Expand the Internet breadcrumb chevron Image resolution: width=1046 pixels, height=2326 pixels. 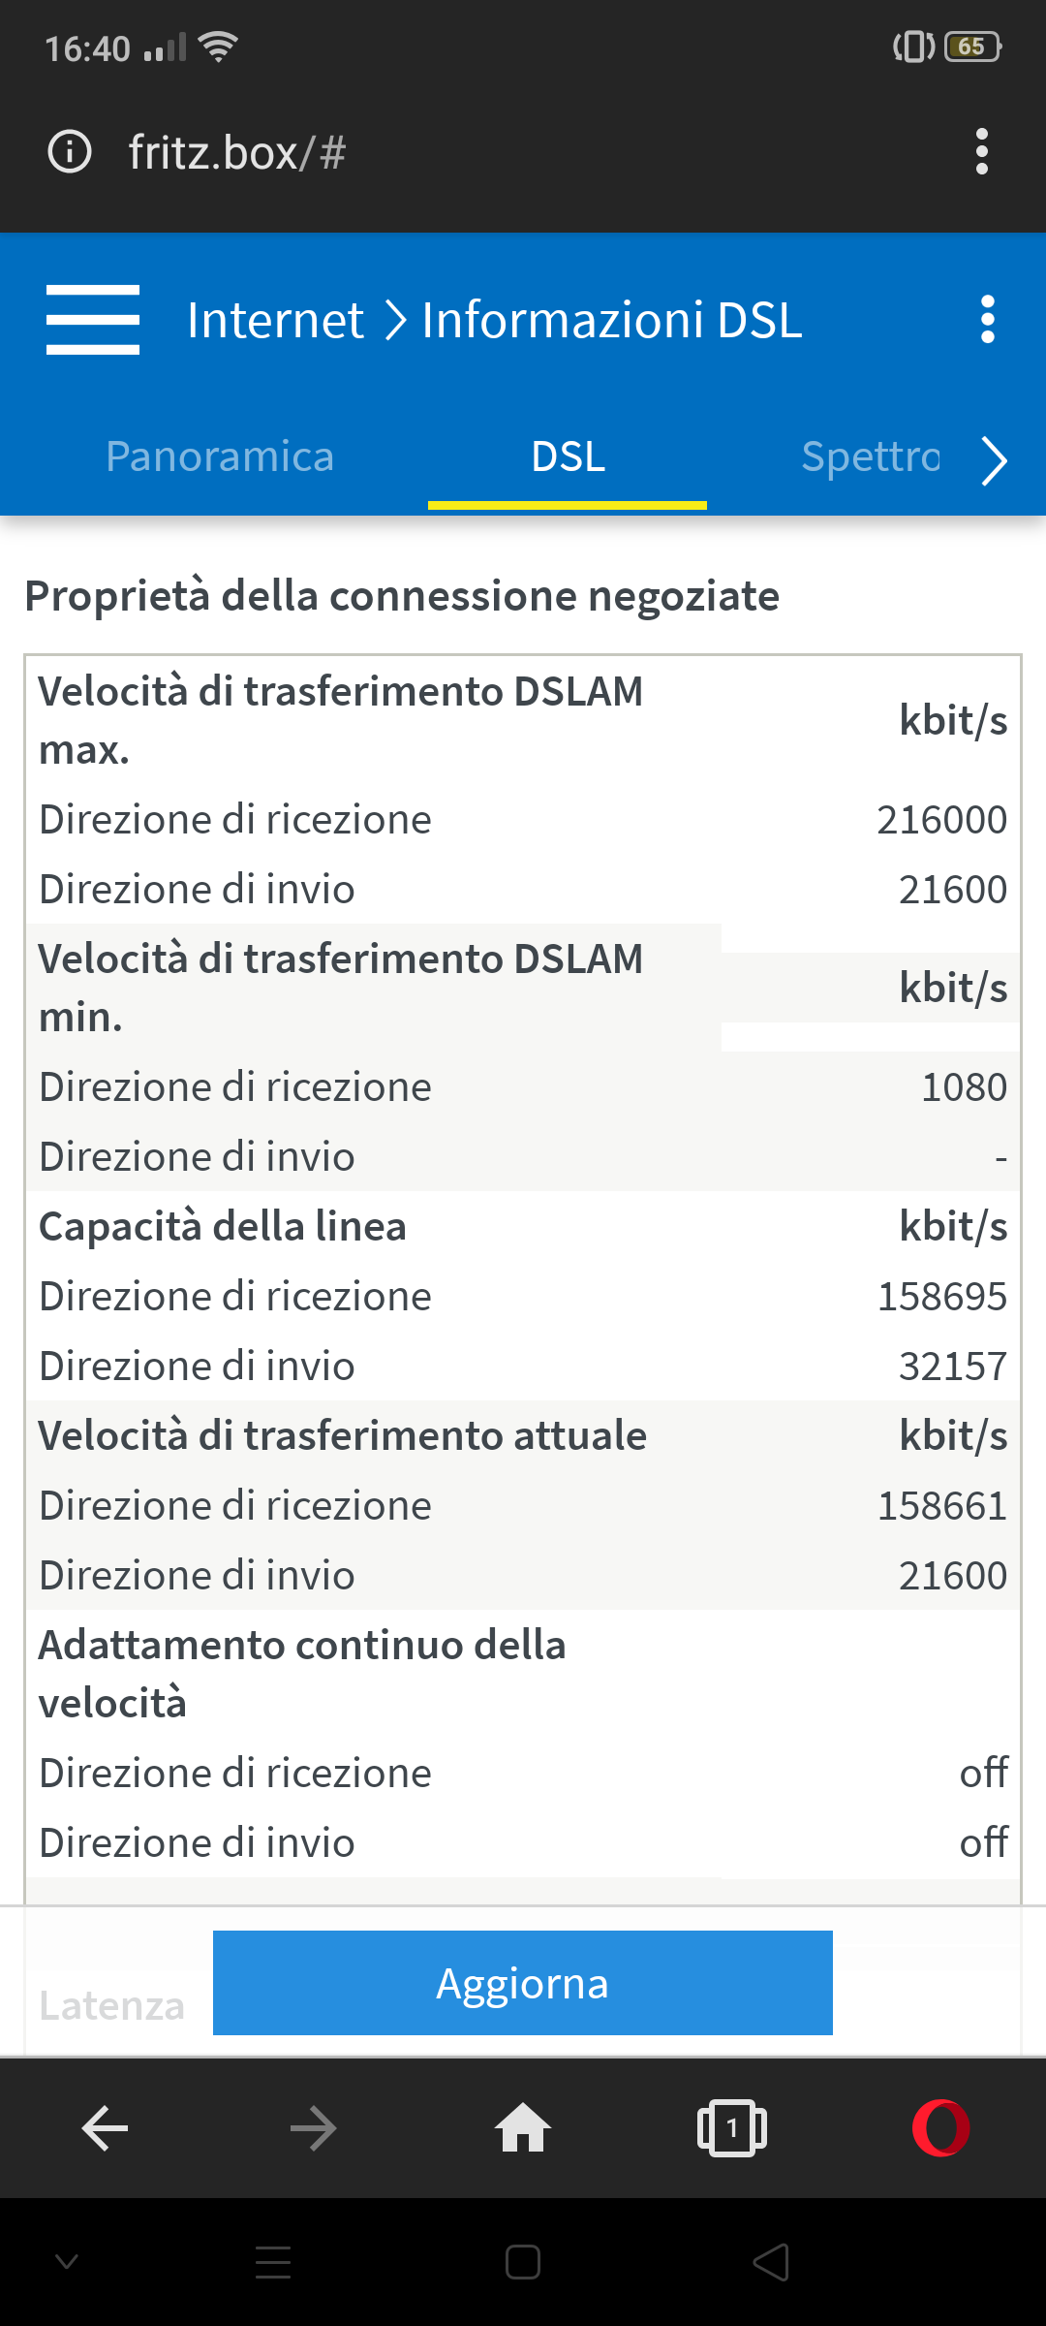[x=398, y=320]
